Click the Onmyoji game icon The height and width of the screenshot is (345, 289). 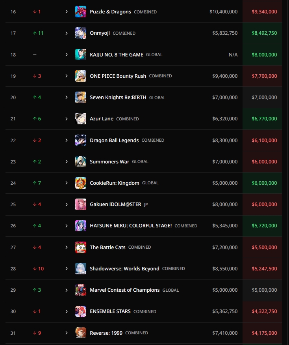[x=81, y=33]
